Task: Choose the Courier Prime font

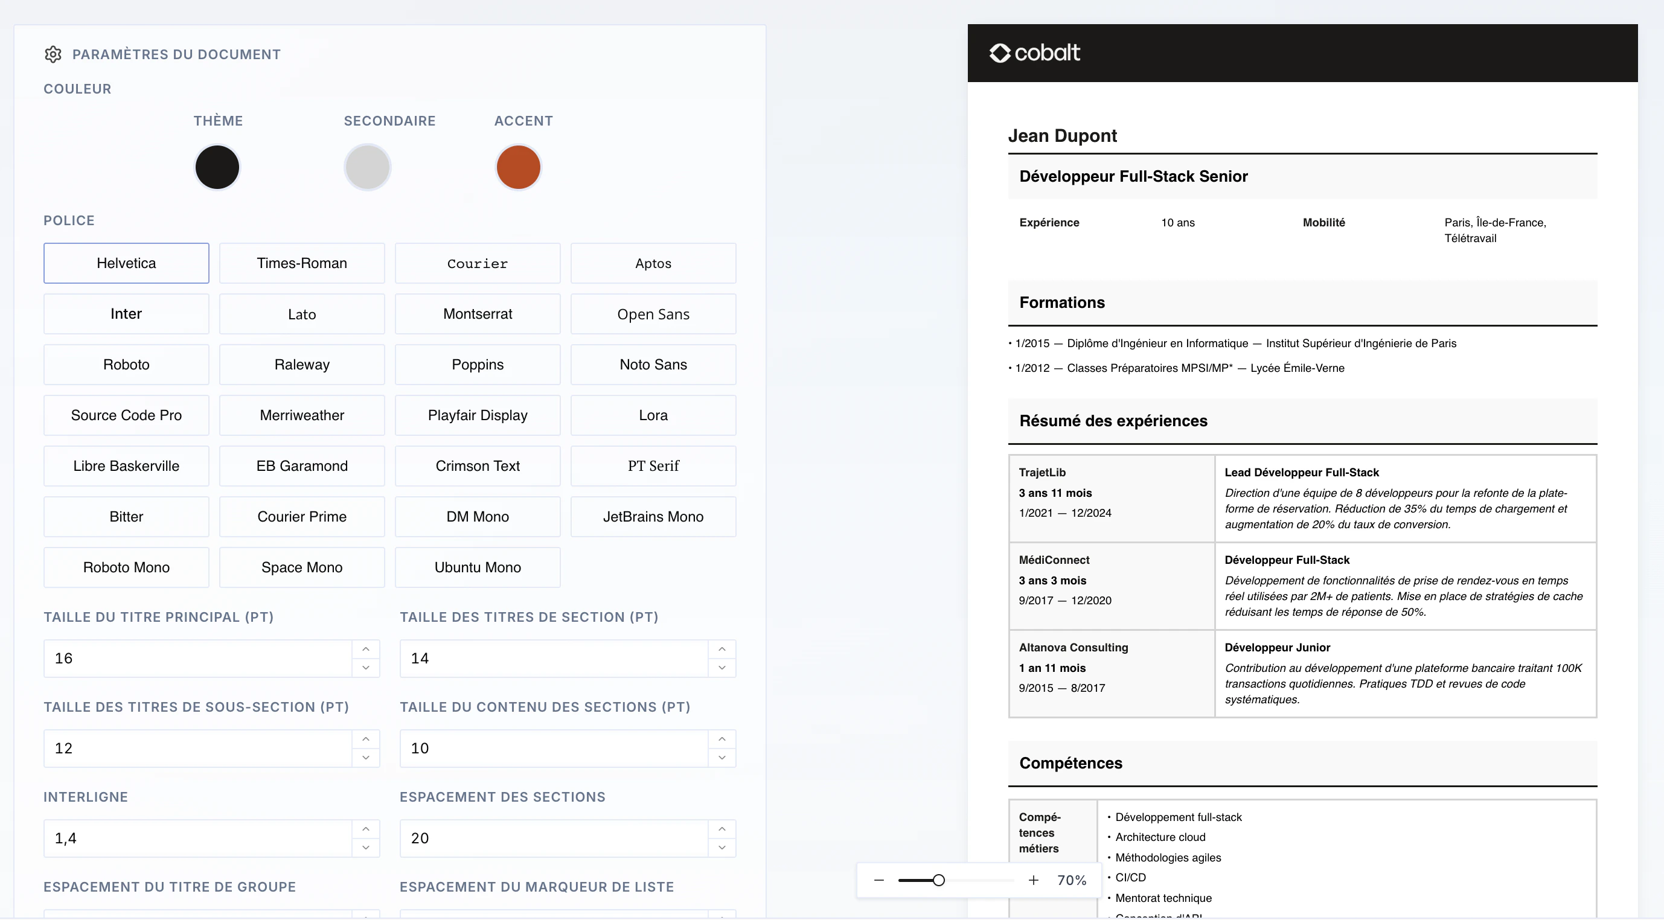Action: click(302, 517)
